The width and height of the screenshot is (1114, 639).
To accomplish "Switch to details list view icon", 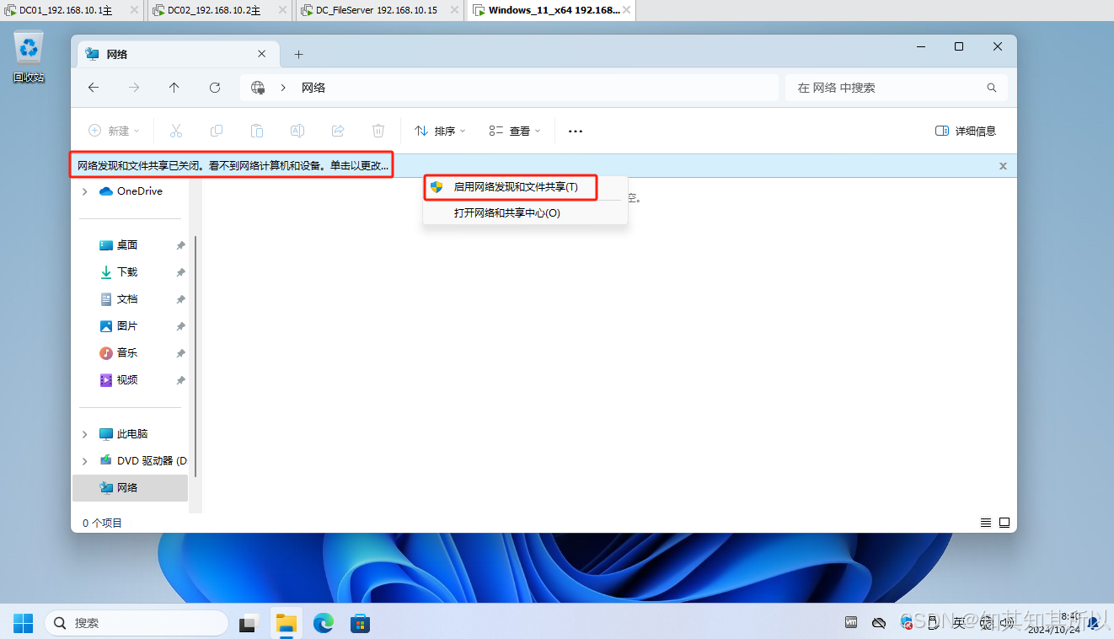I will (x=986, y=523).
